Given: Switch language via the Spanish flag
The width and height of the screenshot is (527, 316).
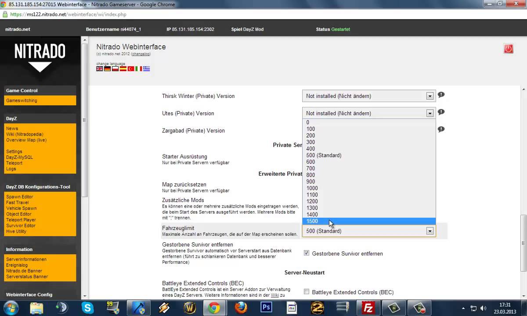Looking at the screenshot, I should click(123, 69).
